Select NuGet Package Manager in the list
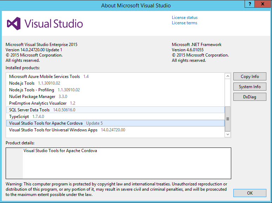 pos(115,97)
